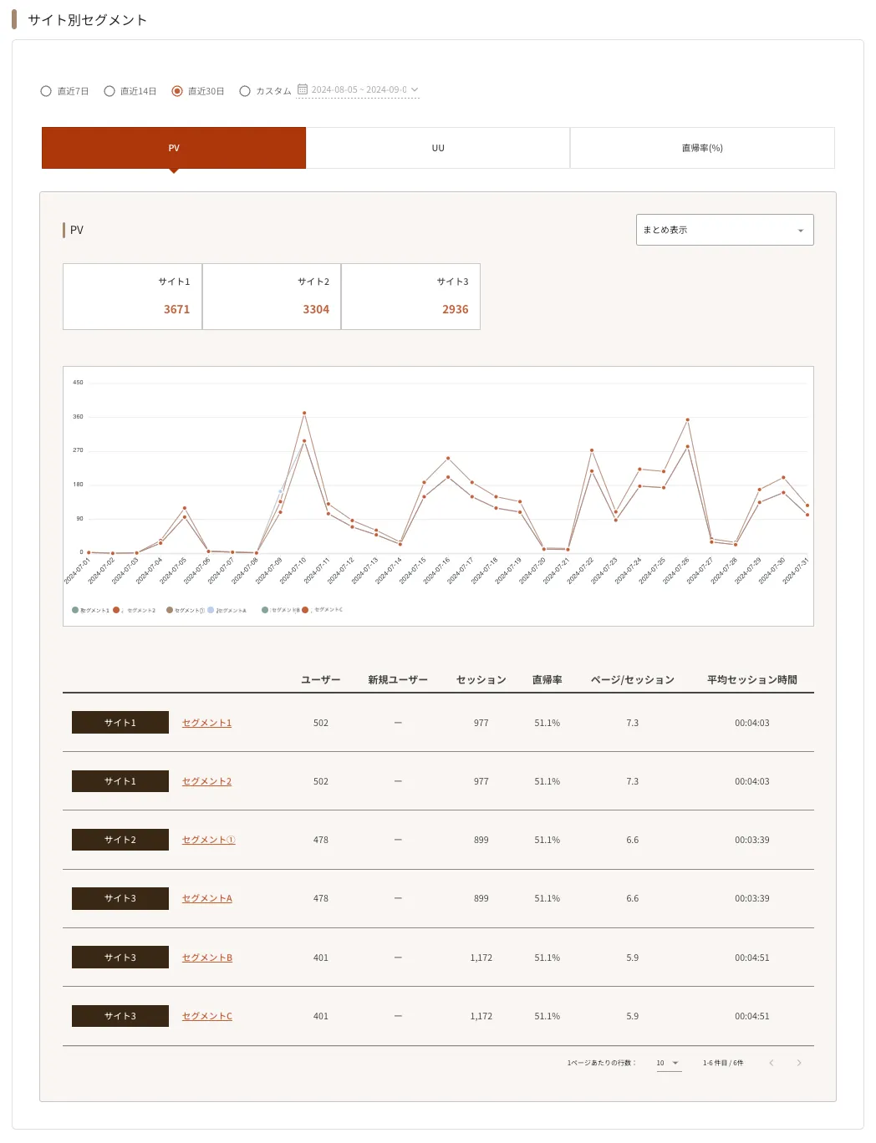This screenshot has width=876, height=1143.
Task: Click the サイト3 badge in セグメントC row
Action: [x=120, y=1016]
